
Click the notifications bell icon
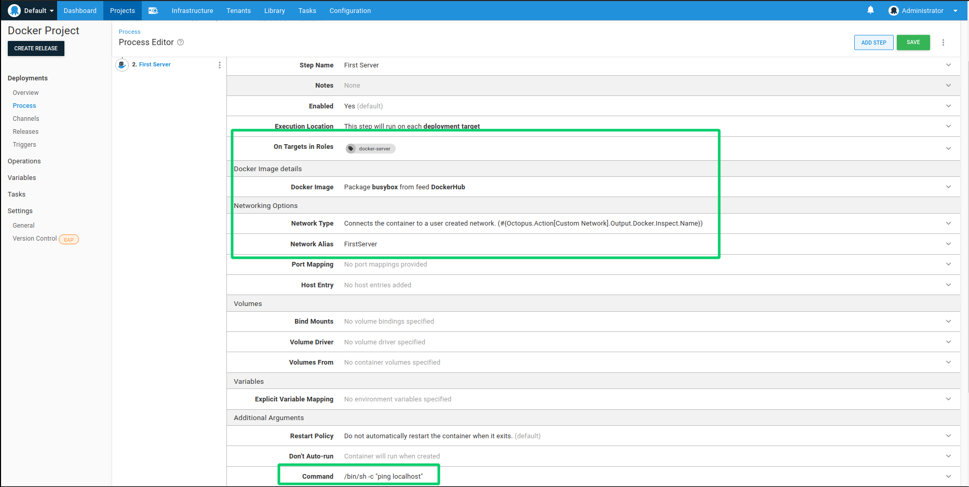[870, 10]
